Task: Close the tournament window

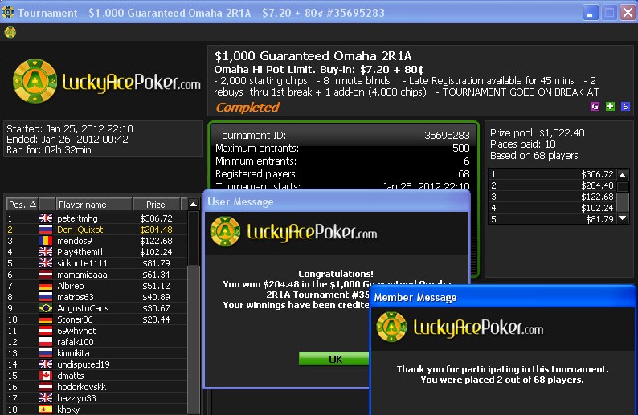Action: pos(628,13)
